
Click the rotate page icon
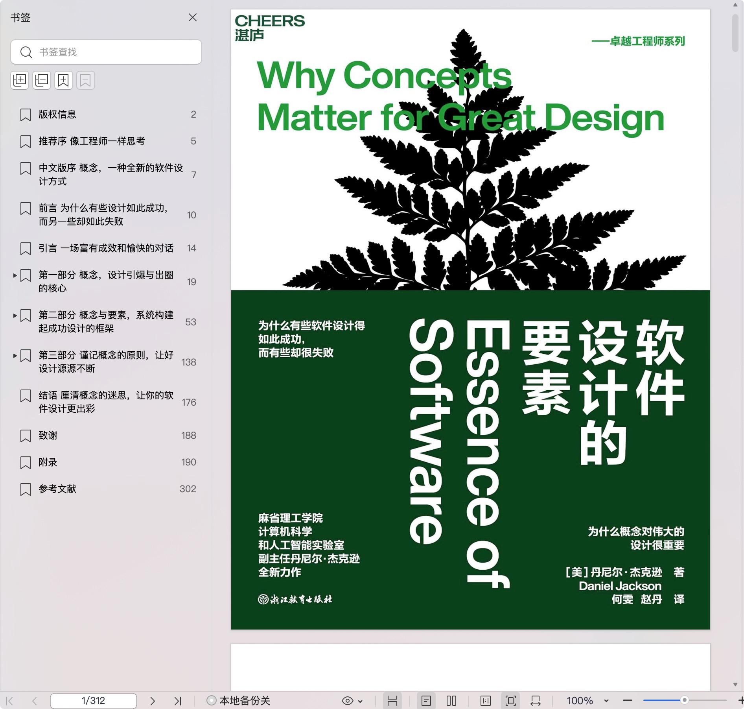click(x=535, y=701)
